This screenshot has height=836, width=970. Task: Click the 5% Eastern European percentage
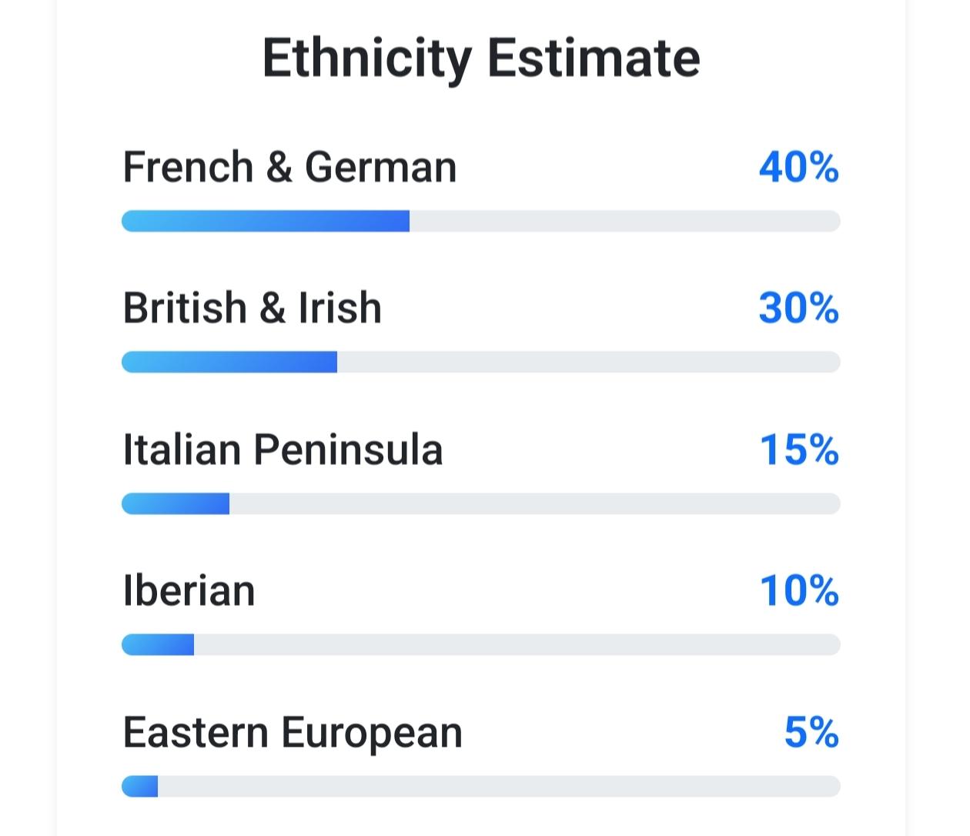tap(811, 732)
